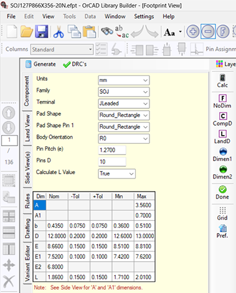
Task: Fit view with the F circle icon
Action: pos(223,32)
